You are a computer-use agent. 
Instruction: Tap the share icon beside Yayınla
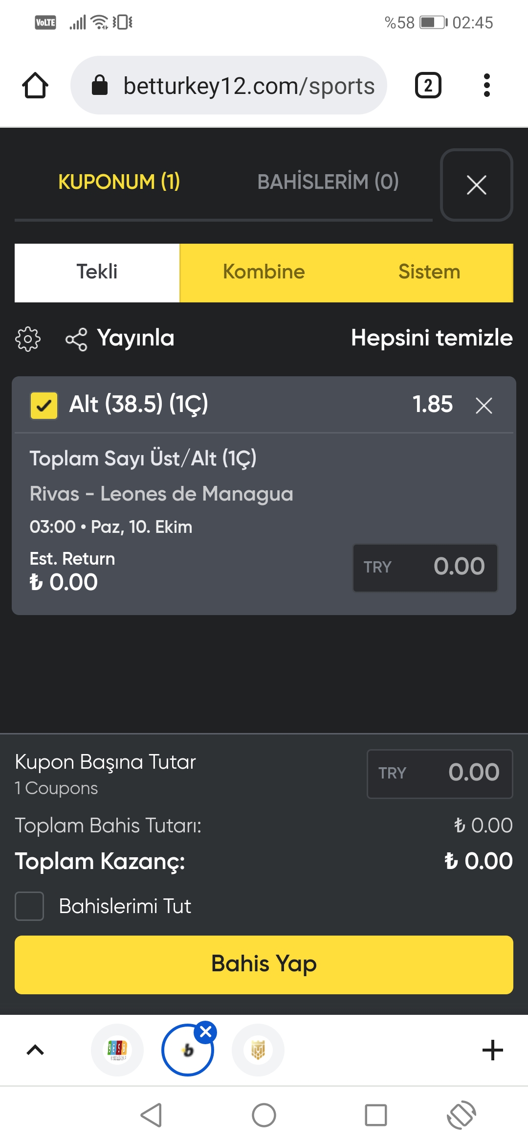[x=76, y=339]
